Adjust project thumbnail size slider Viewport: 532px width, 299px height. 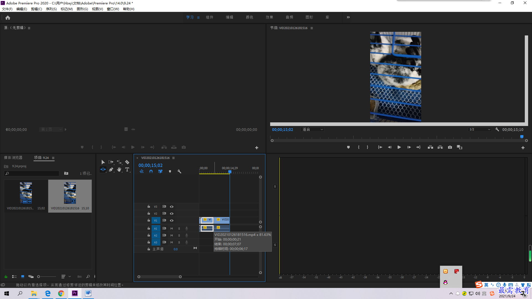click(47, 277)
